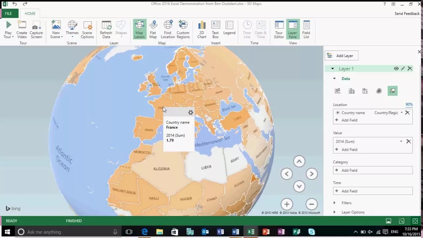Select bubble chart type
The image size is (423, 238).
tap(365, 91)
